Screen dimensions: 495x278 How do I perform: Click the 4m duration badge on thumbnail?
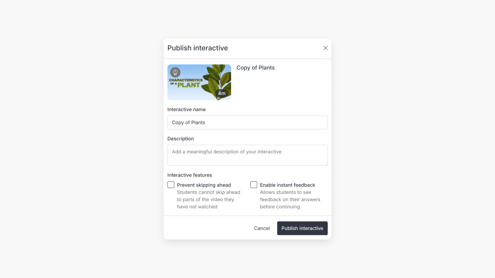tap(222, 93)
